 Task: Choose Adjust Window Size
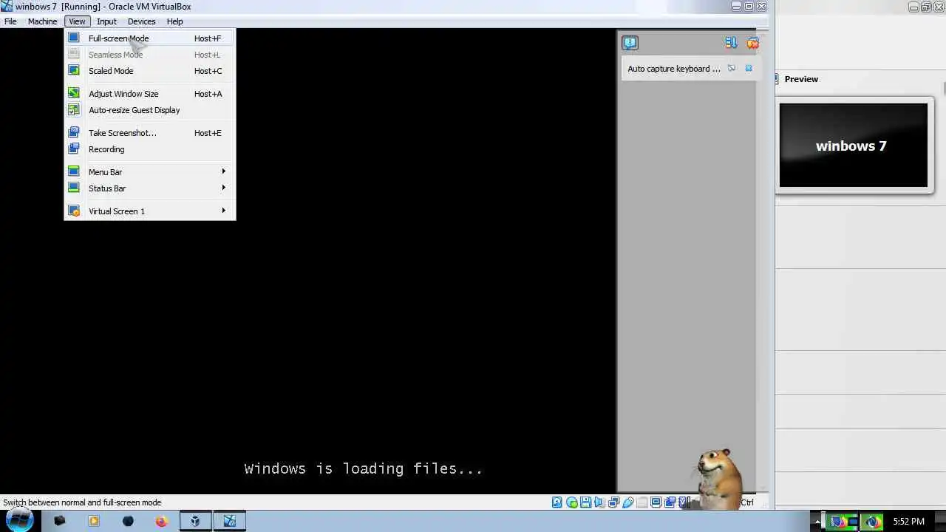tap(150, 94)
